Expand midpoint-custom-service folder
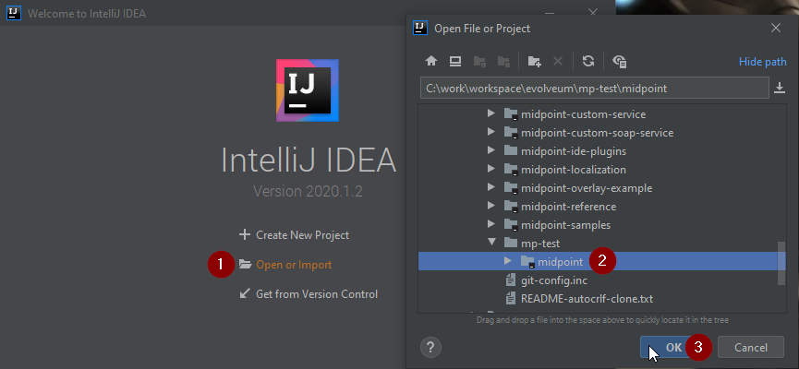The height and width of the screenshot is (369, 799). [491, 113]
